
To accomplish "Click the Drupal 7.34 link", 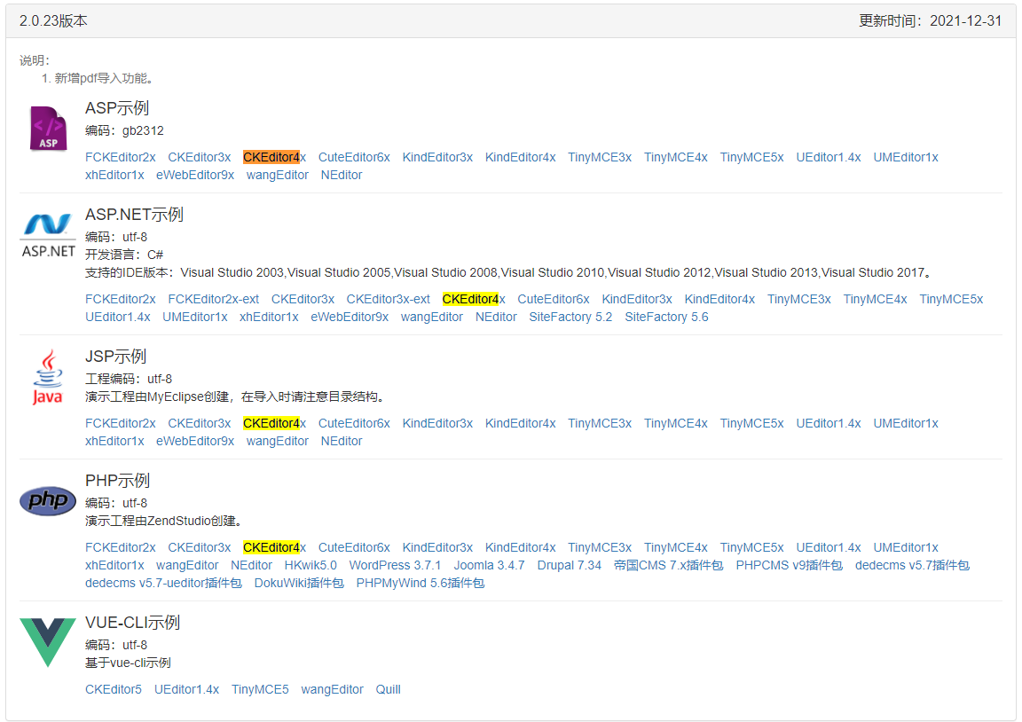I will (570, 565).
